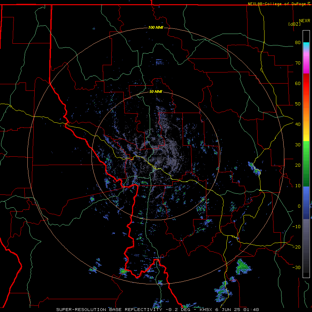Click the 60 value on the dBZ scale
Screen dimensions: 312x312
click(x=298, y=83)
